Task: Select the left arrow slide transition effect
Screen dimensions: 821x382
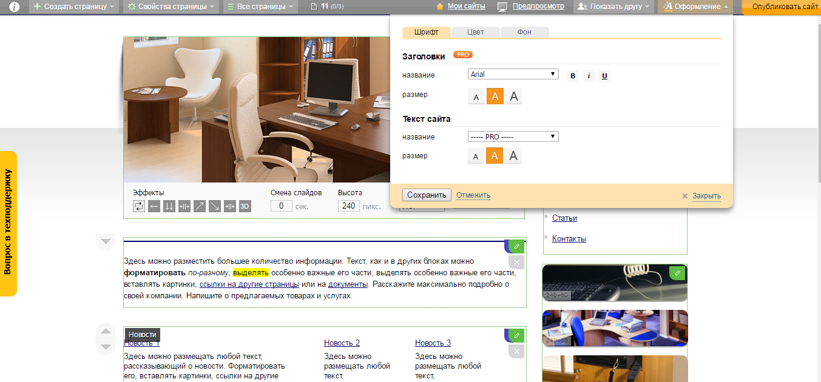Action: tap(154, 206)
